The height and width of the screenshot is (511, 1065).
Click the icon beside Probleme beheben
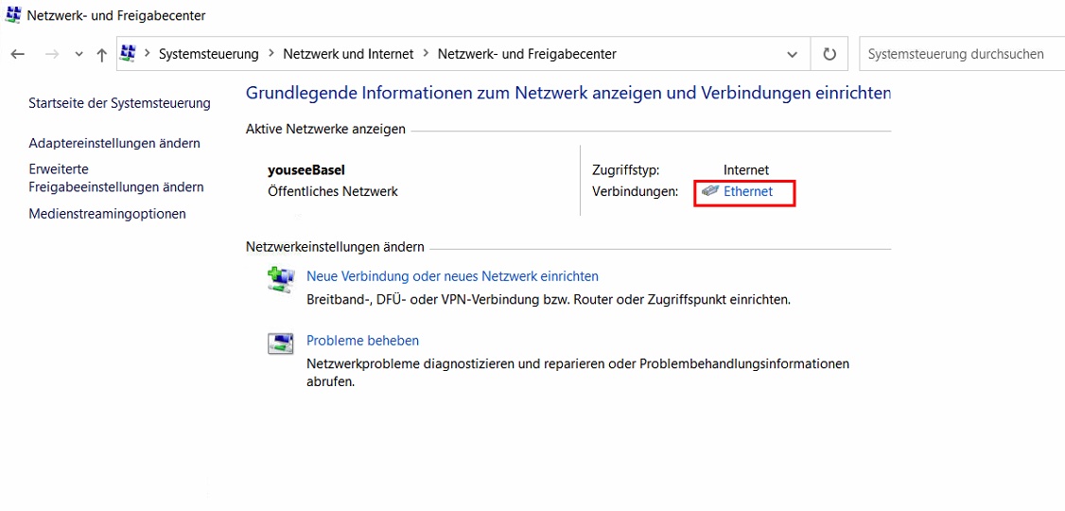[280, 344]
